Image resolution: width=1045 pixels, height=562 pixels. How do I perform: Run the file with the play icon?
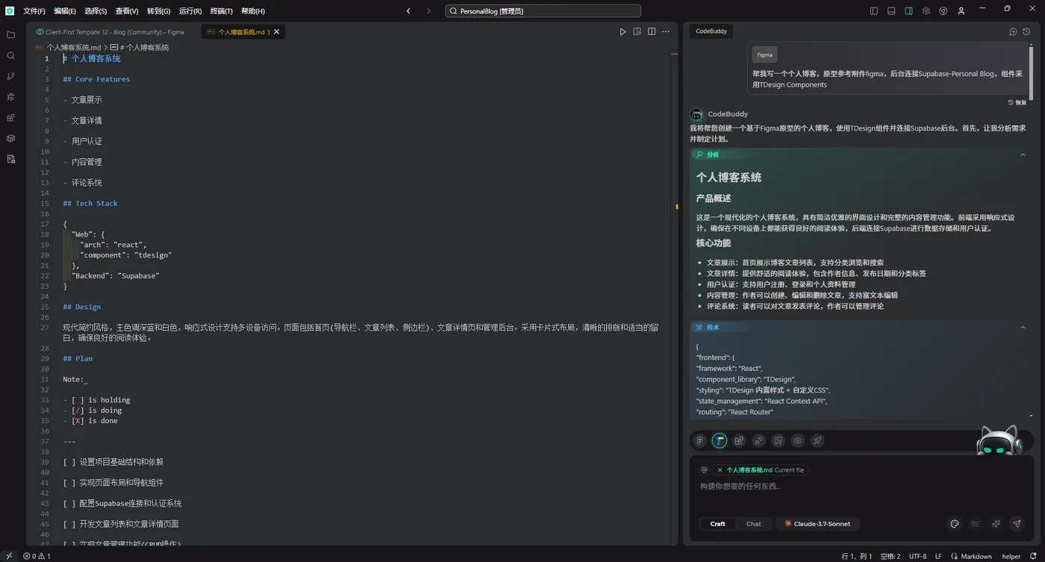tap(623, 32)
